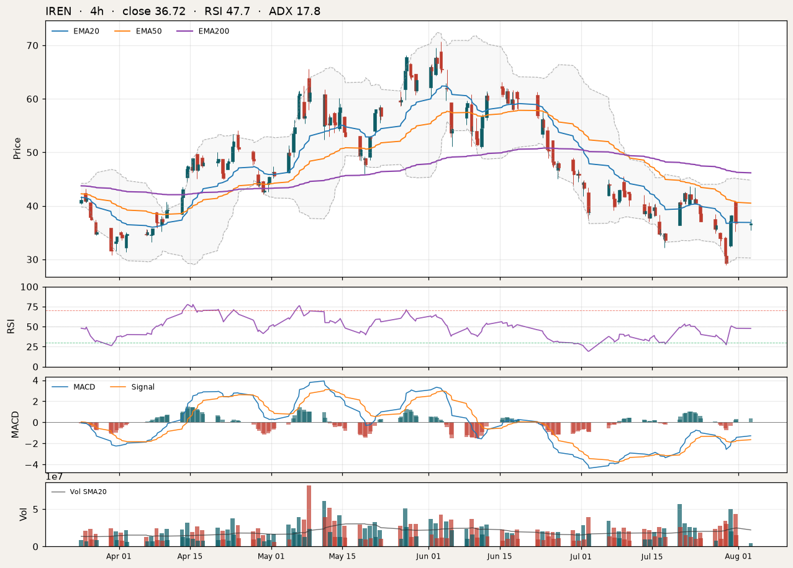Click the Jun 01 date tick label

point(428,556)
